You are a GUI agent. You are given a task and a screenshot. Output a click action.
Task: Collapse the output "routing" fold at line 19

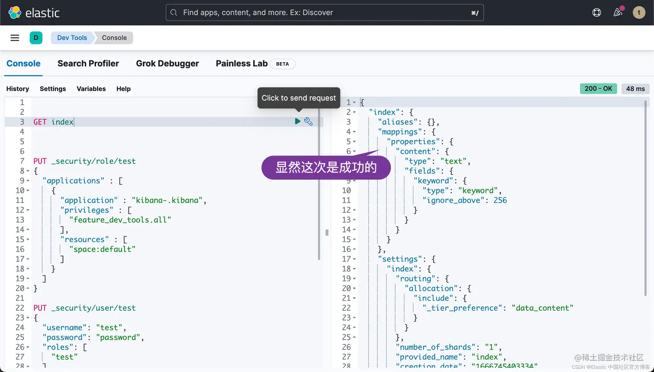pos(354,279)
